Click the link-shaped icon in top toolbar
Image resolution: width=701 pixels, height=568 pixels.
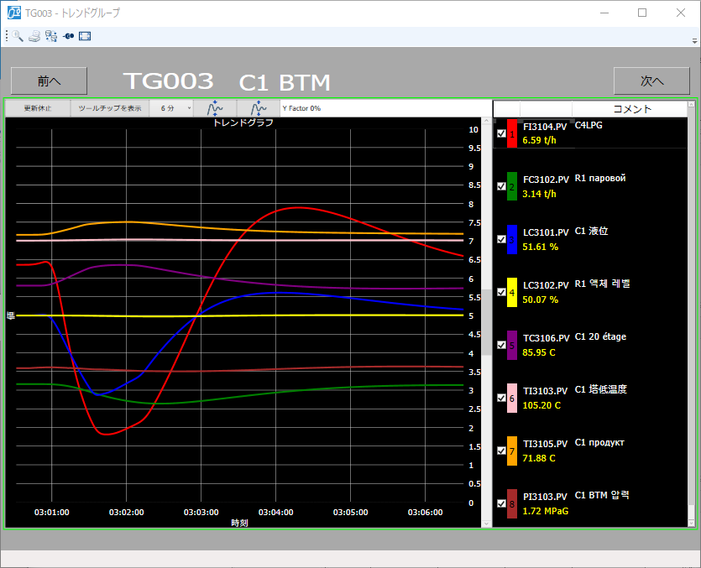[68, 36]
